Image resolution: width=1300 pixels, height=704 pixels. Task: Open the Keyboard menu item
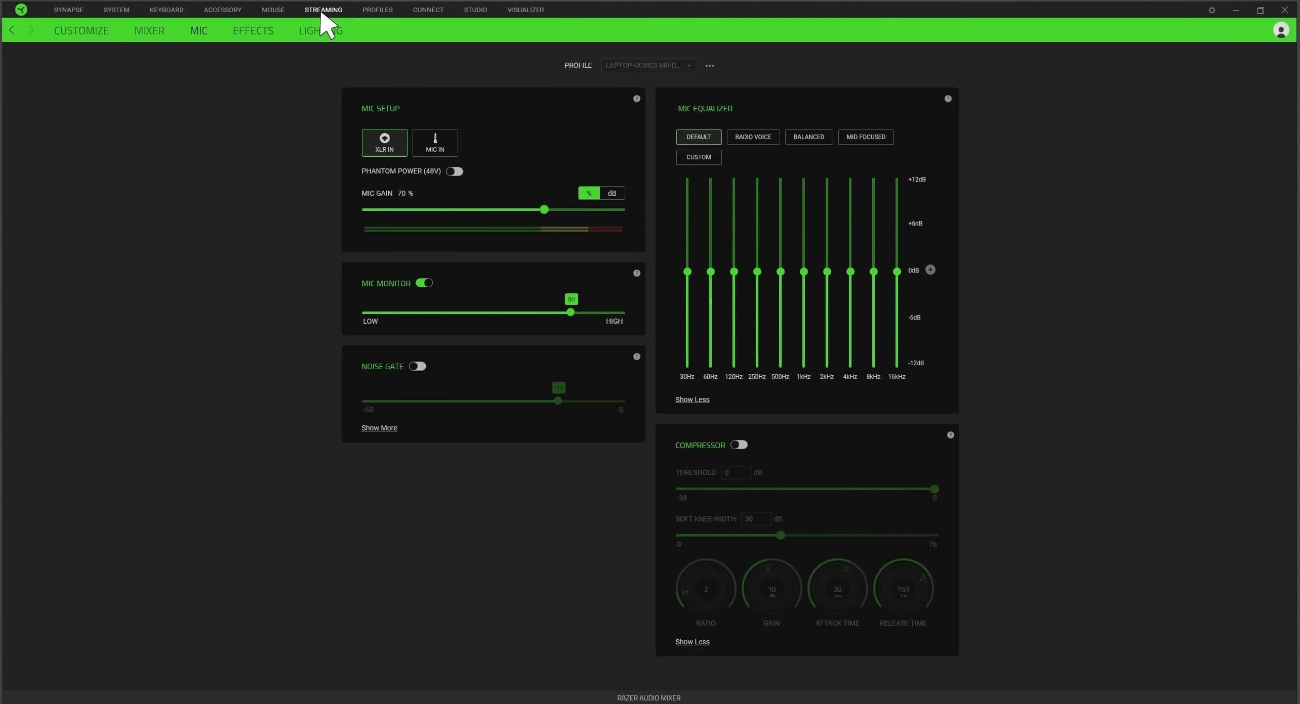tap(166, 10)
